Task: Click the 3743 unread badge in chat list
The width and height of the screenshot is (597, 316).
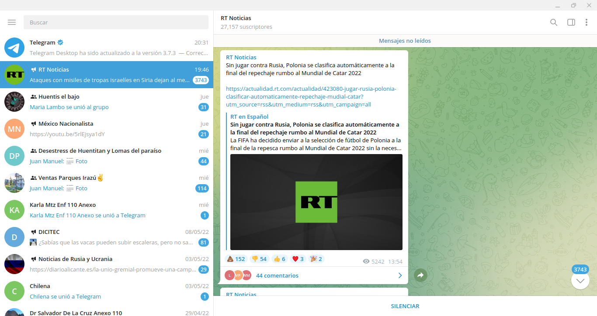Action: 201,80
